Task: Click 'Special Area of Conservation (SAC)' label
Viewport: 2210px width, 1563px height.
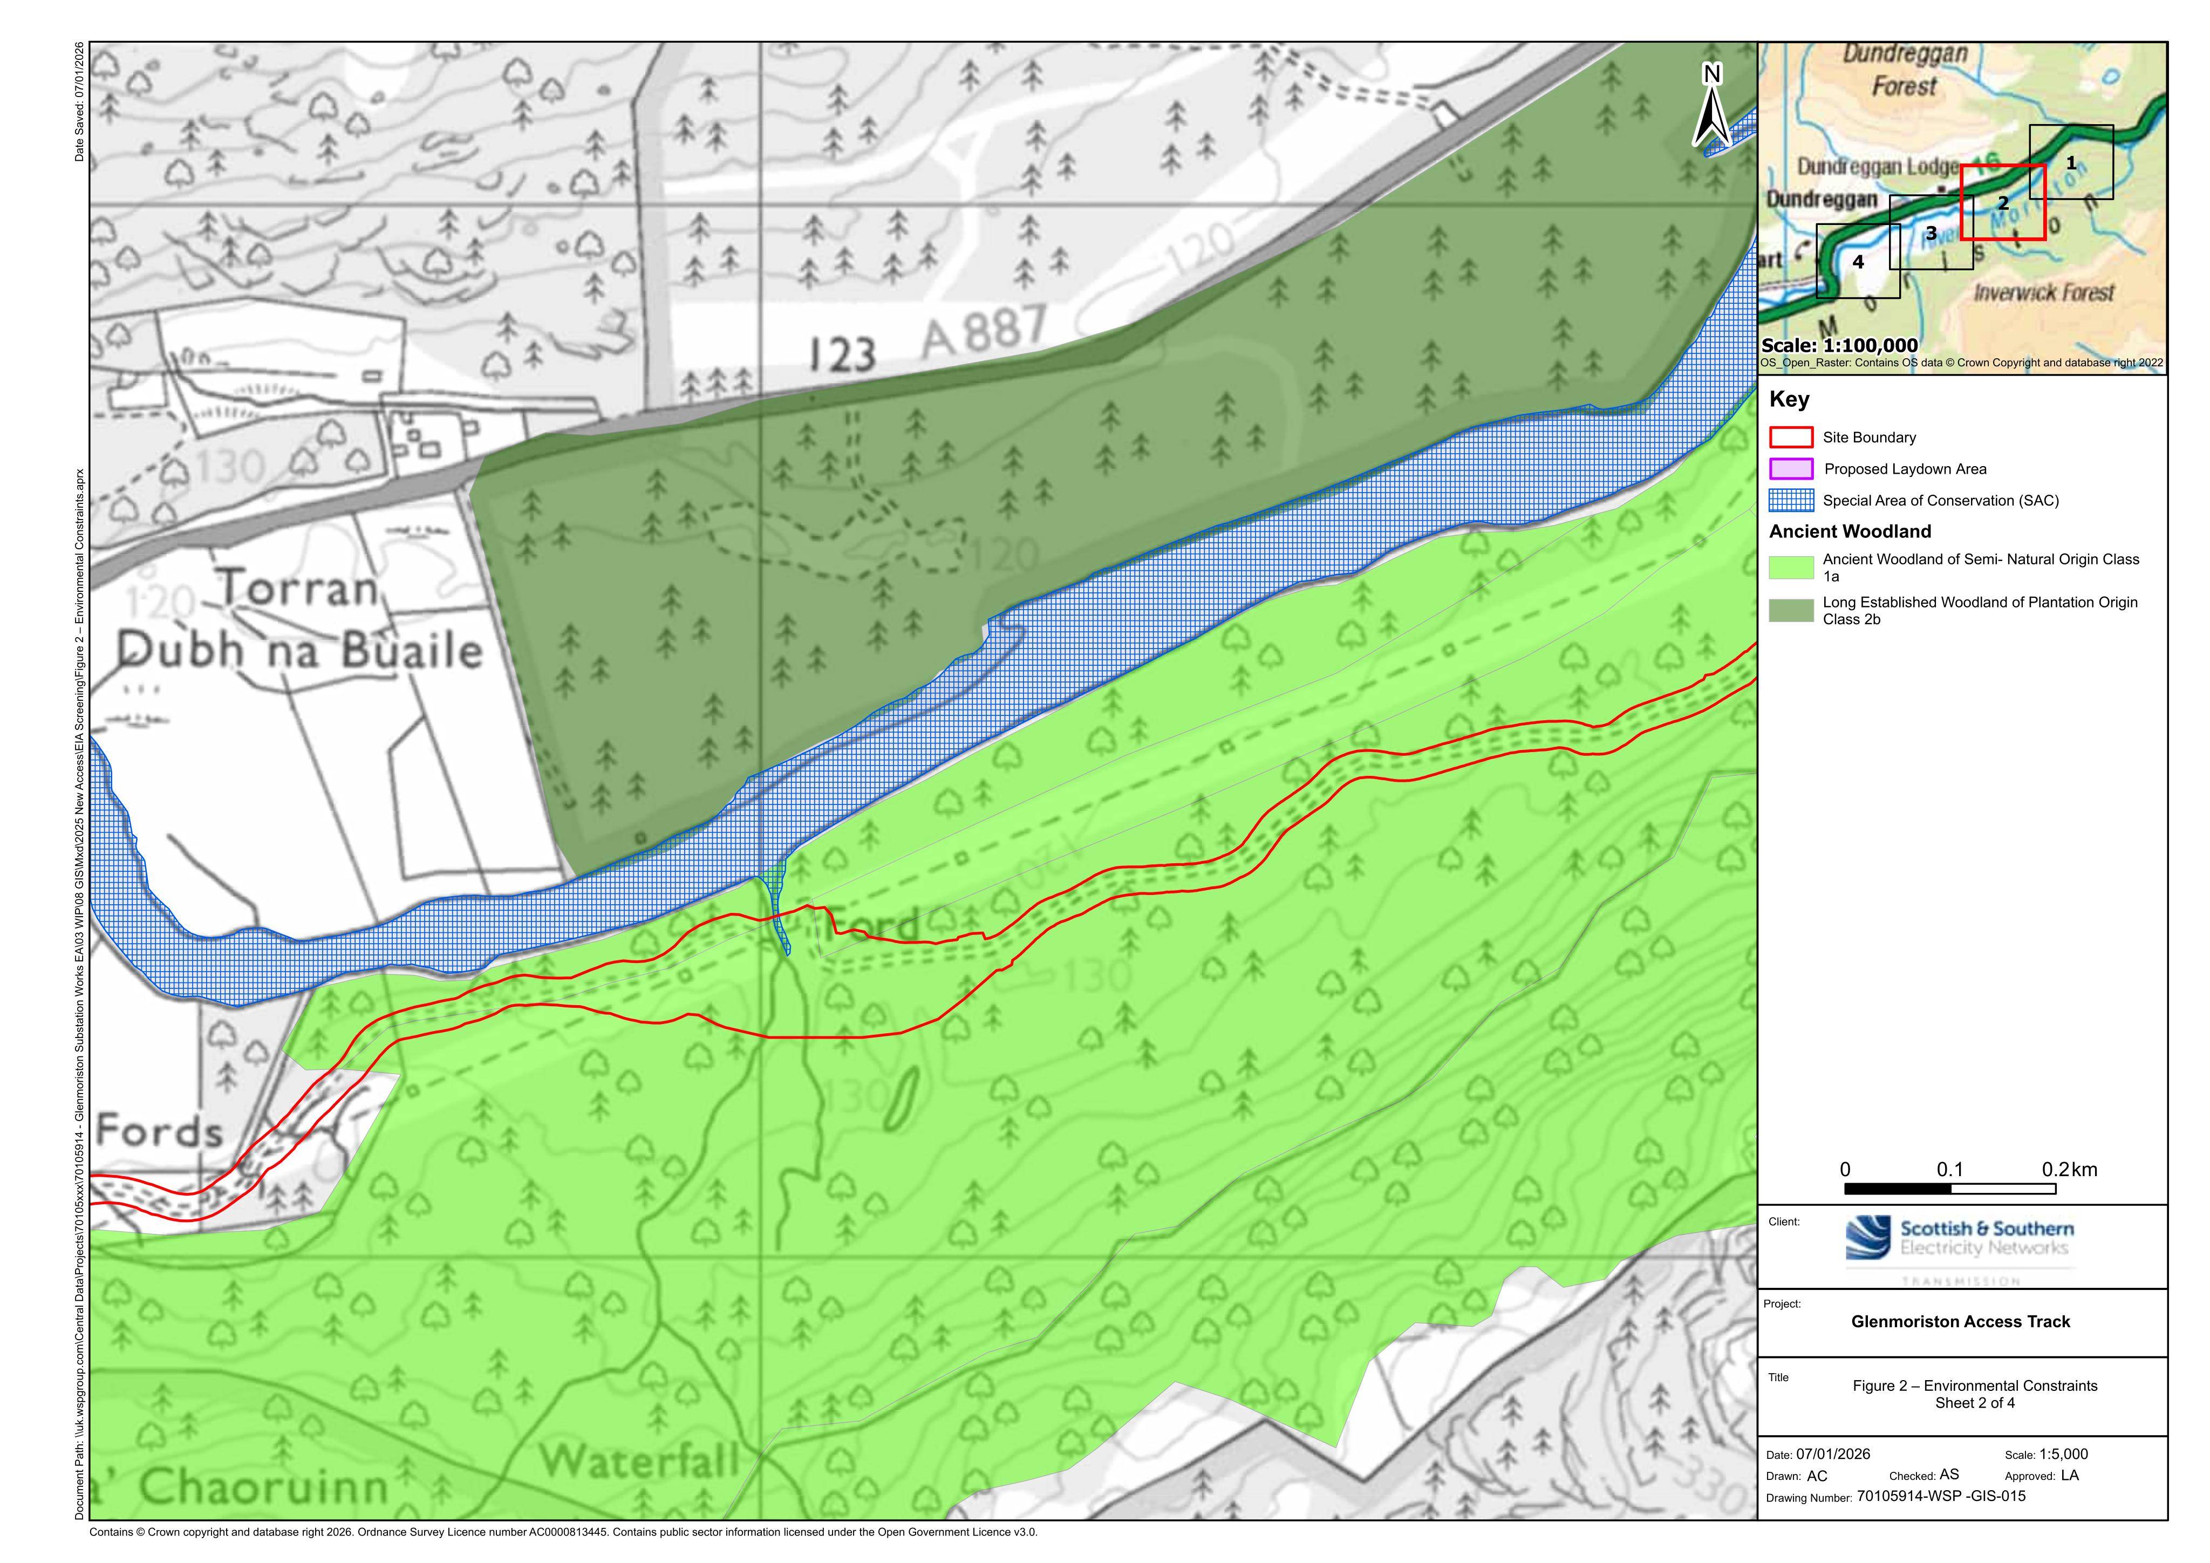Action: coord(1940,501)
